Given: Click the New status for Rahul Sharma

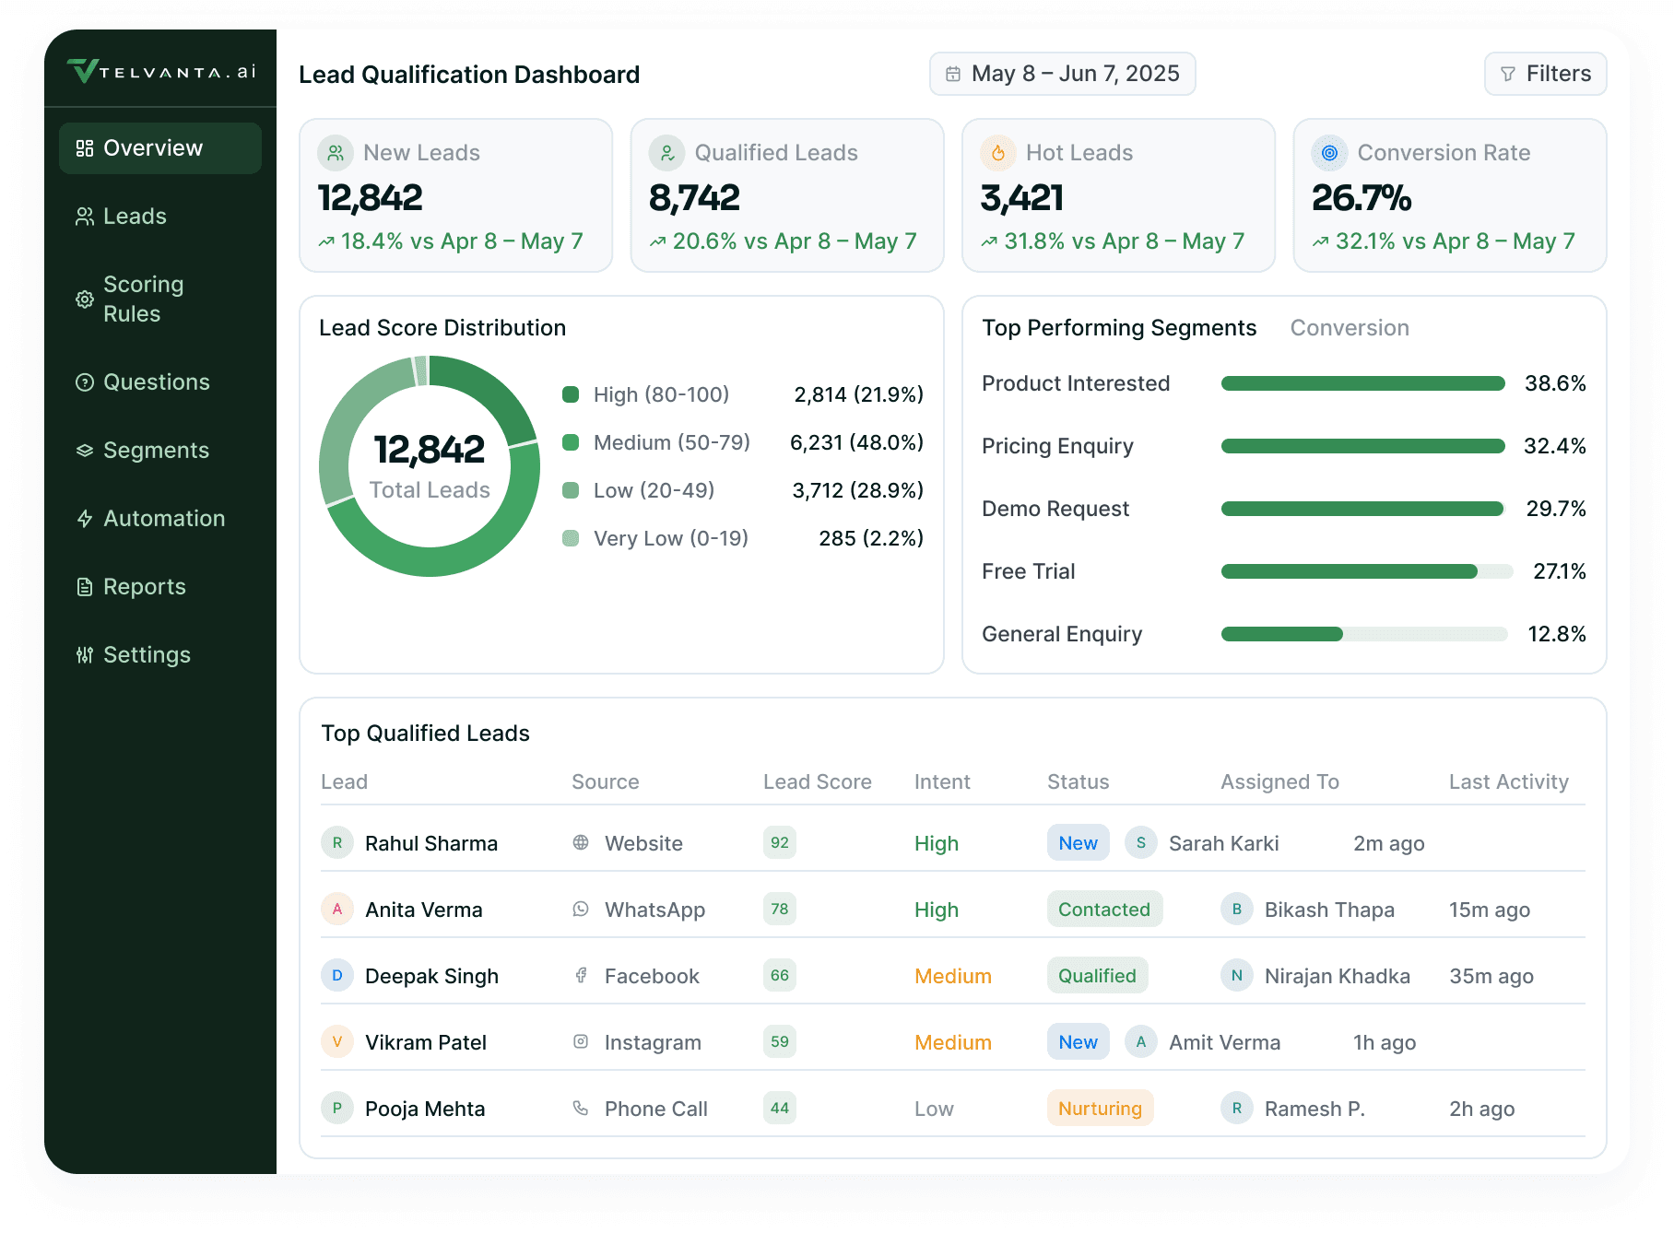Looking at the screenshot, I should tap(1079, 842).
